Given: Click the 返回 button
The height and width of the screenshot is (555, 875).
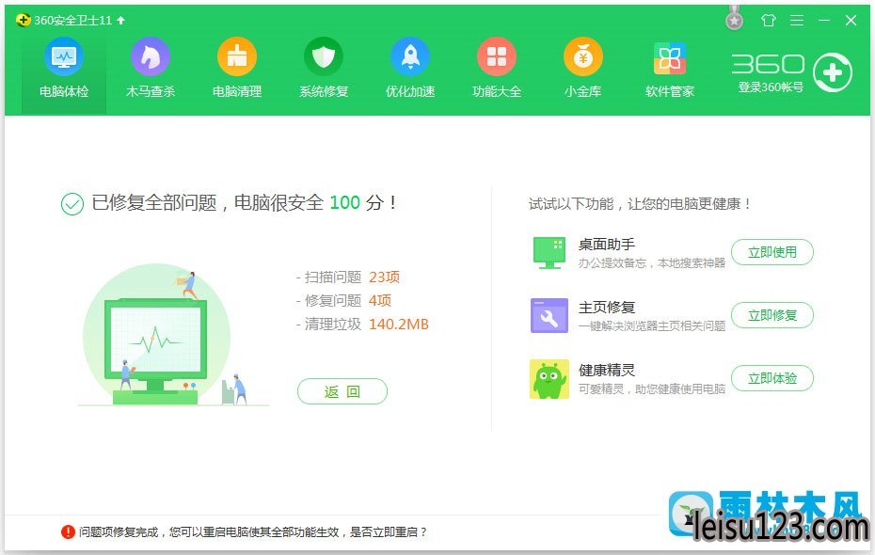Looking at the screenshot, I should coord(342,391).
